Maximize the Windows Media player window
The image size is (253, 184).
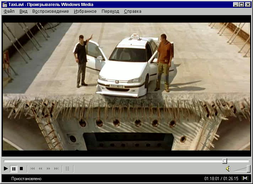[242, 5]
